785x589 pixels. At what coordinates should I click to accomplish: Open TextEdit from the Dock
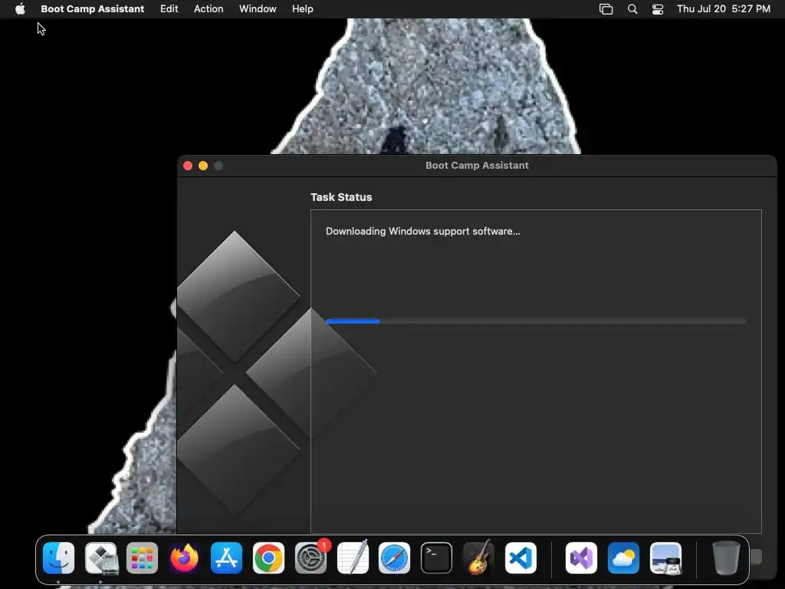click(x=353, y=558)
